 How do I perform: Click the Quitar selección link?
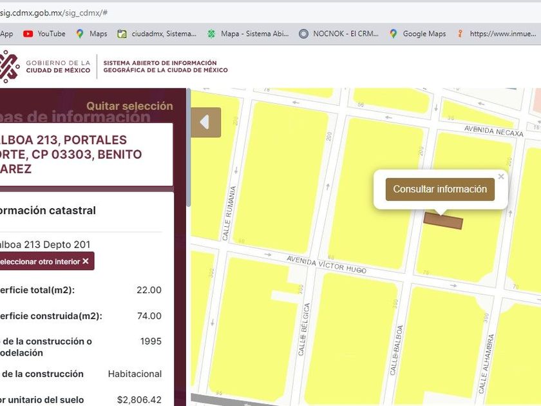129,106
